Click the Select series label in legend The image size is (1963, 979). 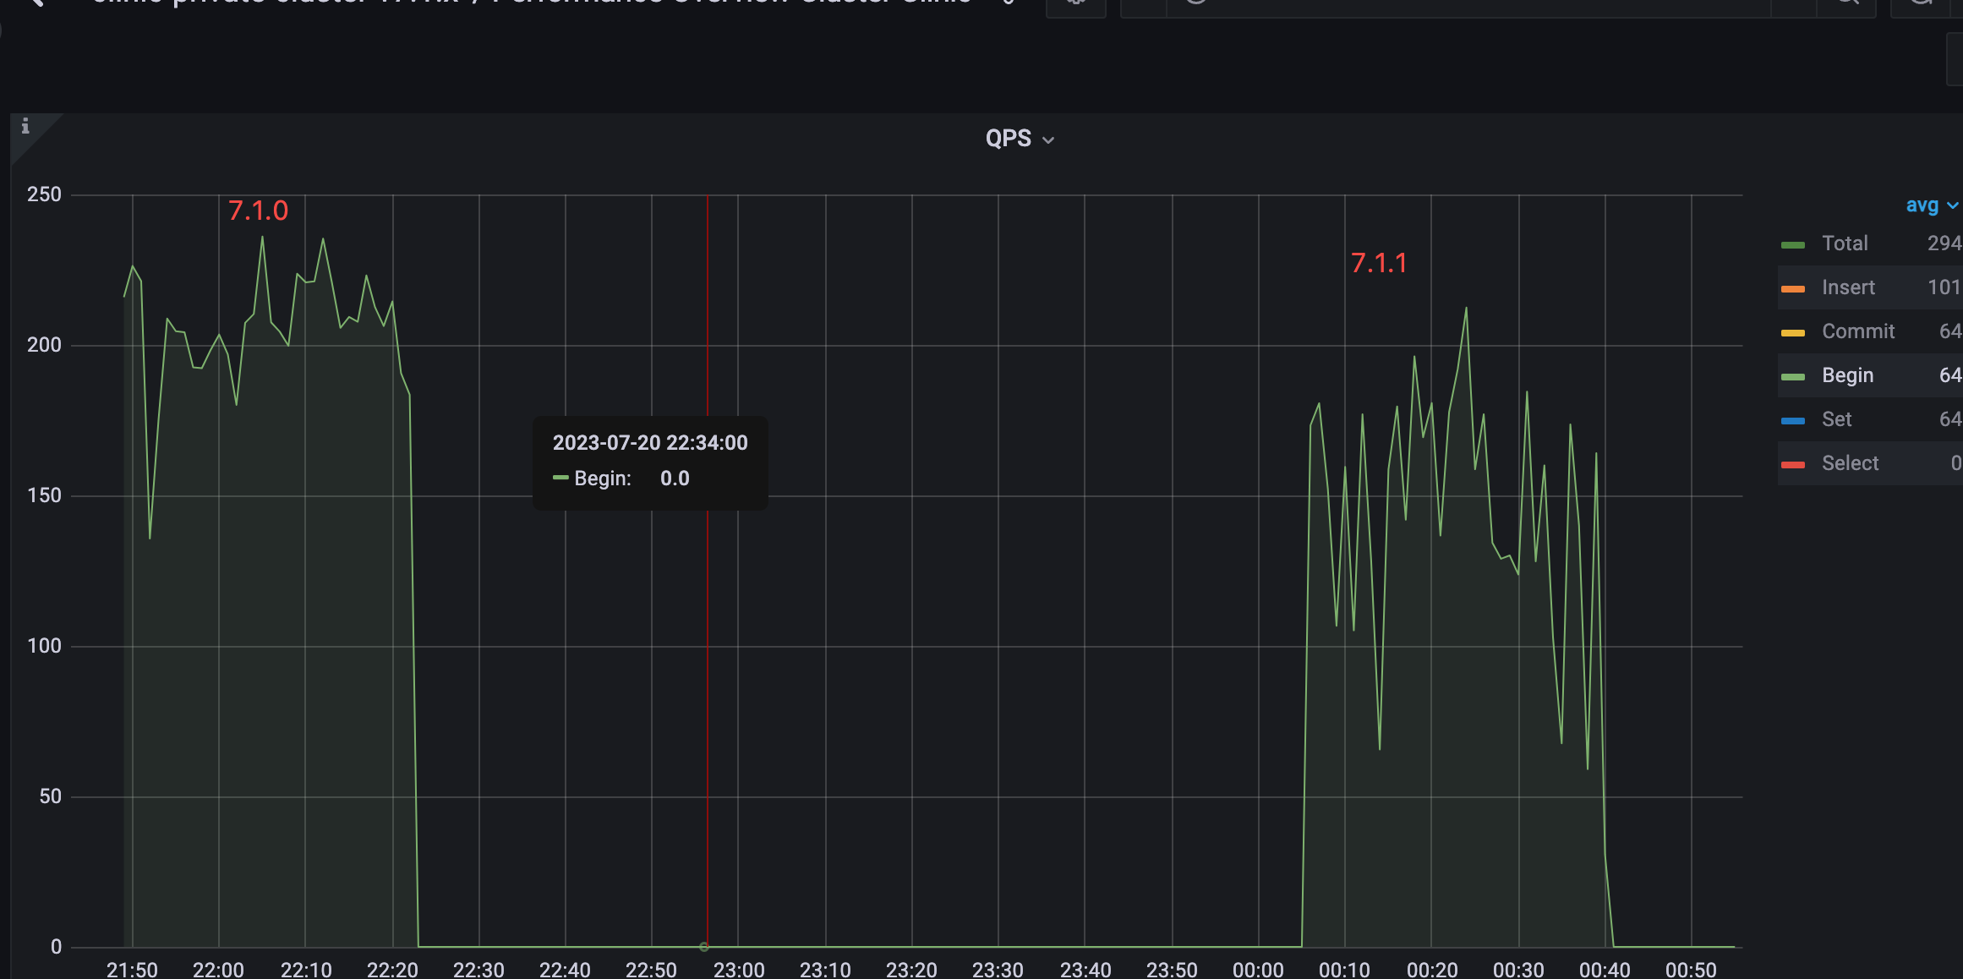tap(1851, 463)
